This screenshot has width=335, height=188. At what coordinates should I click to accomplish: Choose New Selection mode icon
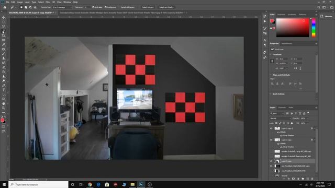point(21,7)
